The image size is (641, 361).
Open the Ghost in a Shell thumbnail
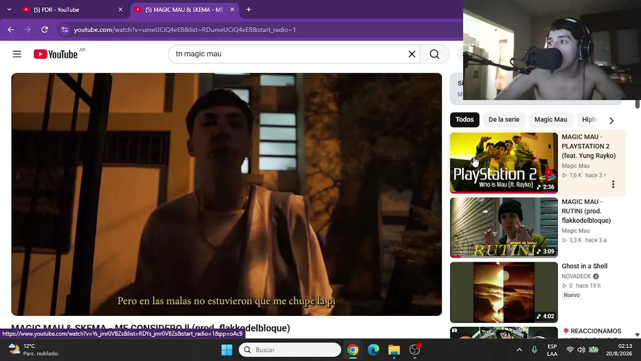[504, 292]
